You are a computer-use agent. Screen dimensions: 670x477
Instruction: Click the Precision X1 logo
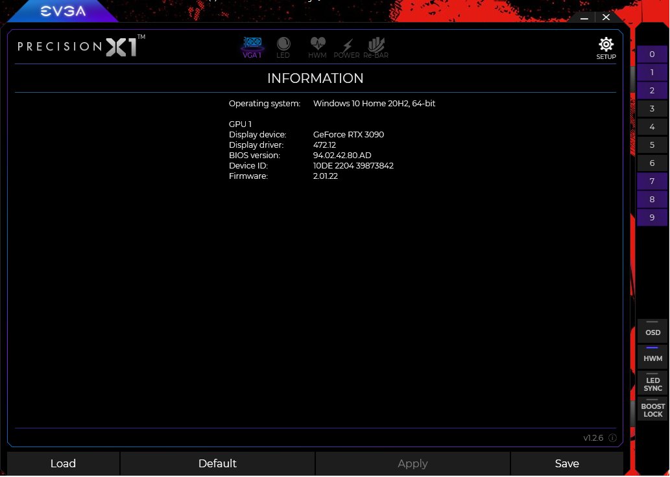tap(81, 46)
